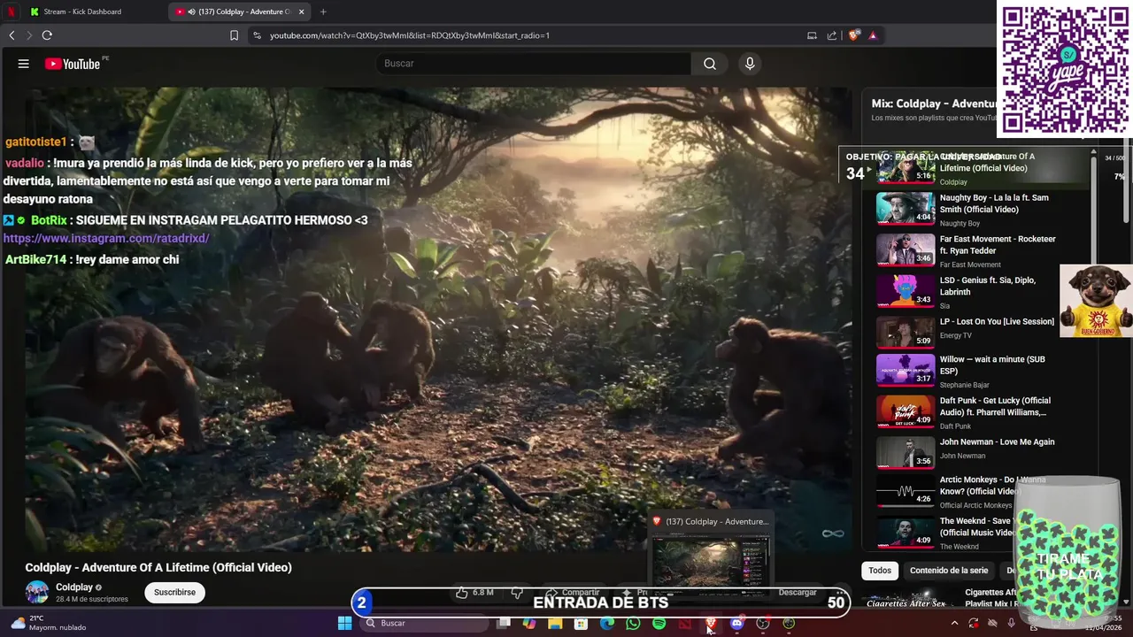Screen dimensions: 1133x637
Task: Open the John Newman - Love Me Again thumbnail
Action: 906,452
